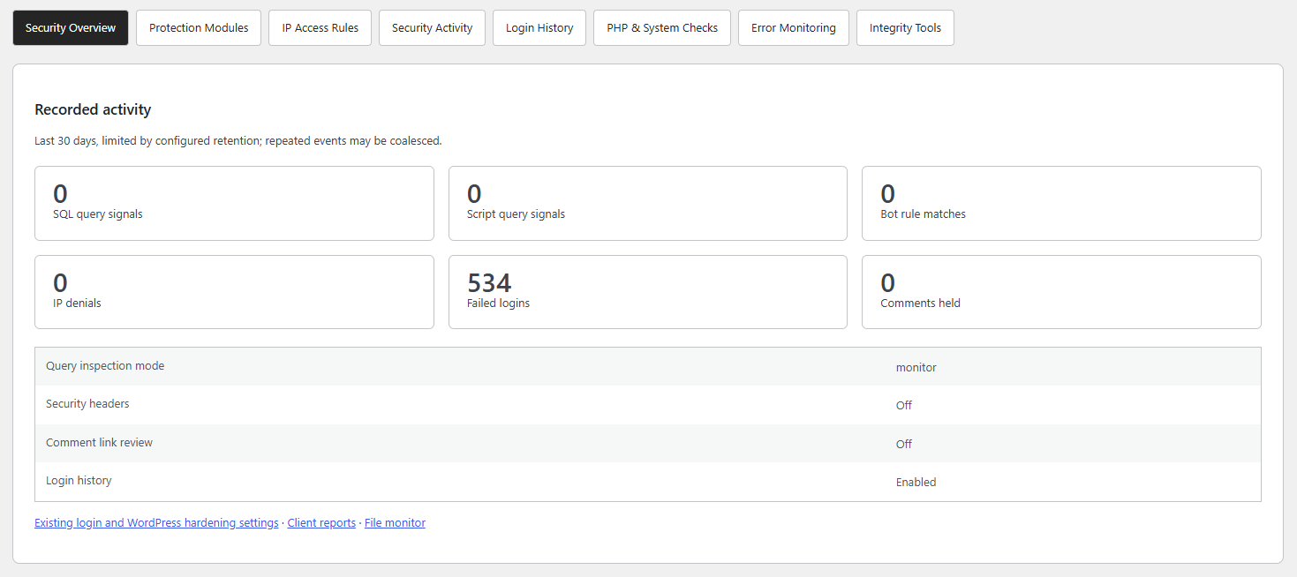Click the Off value for Security headers
This screenshot has width=1297, height=577.
point(904,406)
